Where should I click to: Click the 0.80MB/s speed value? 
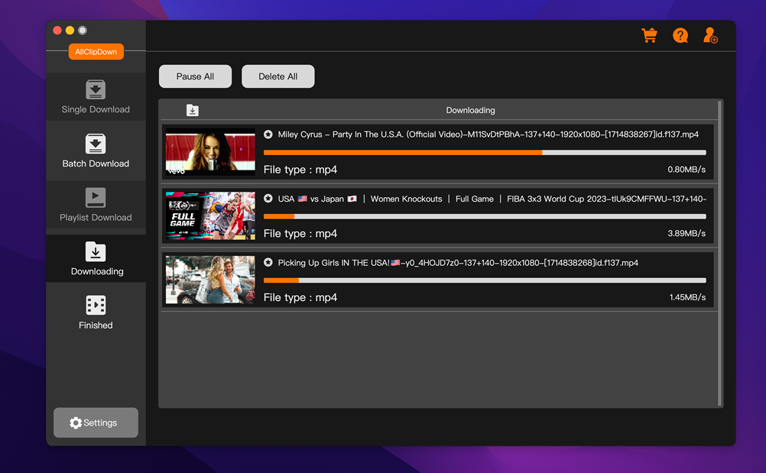tap(686, 170)
